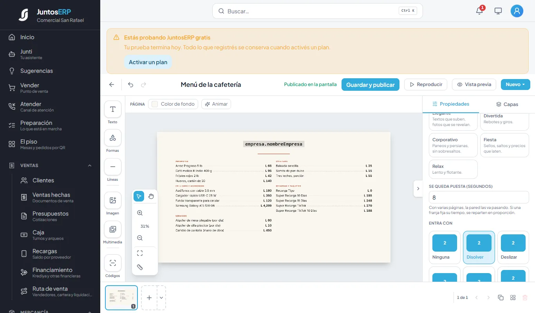
Task: Choose the Corporativo animation style
Action: tap(453, 145)
